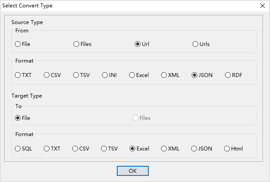Select RDF source format

pos(228,75)
